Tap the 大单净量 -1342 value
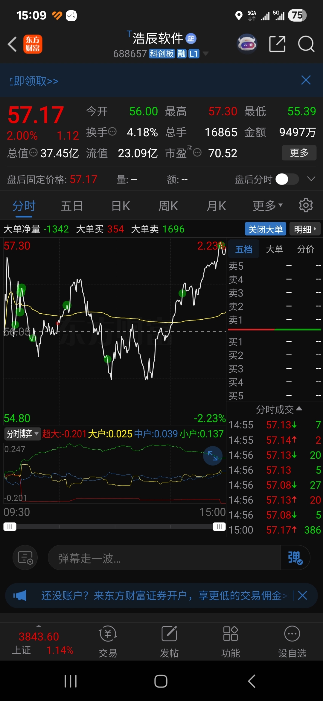The image size is (323, 701). [56, 229]
